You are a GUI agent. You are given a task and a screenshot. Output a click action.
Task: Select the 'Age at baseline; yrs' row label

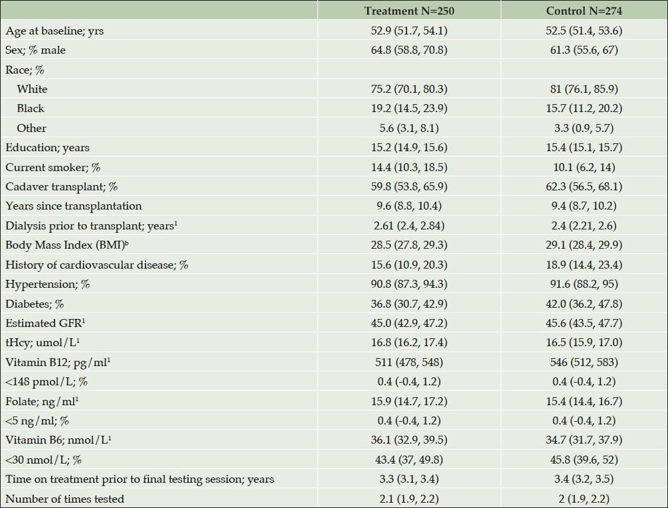50,31
